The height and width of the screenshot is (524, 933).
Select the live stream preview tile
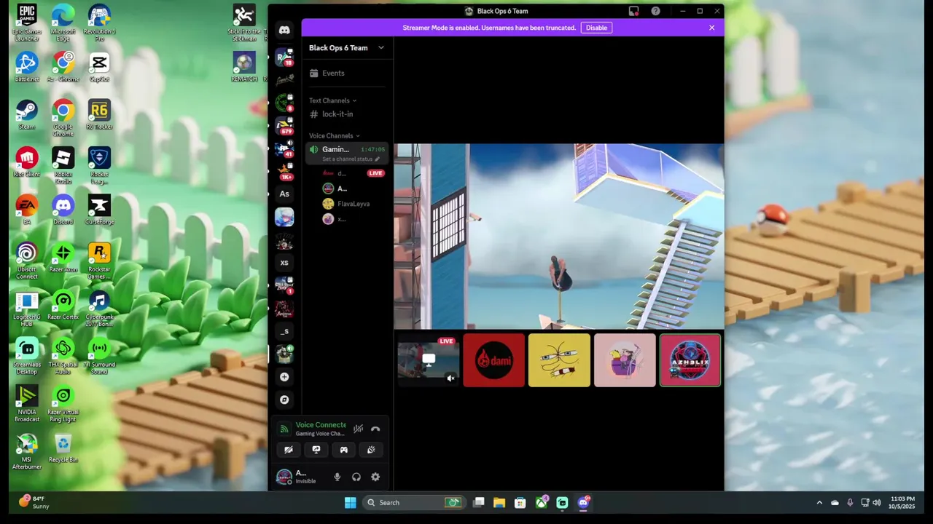[x=429, y=360]
